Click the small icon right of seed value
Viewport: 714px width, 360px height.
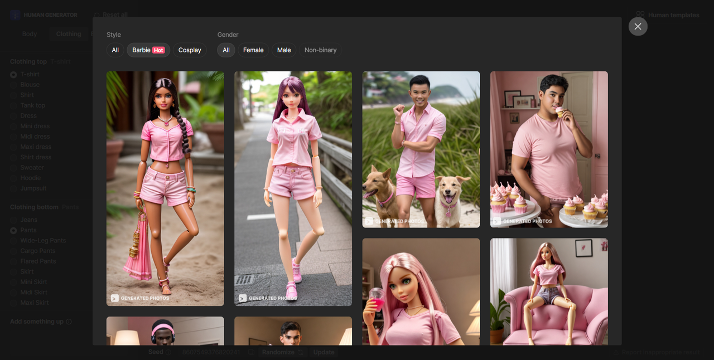[x=252, y=352]
